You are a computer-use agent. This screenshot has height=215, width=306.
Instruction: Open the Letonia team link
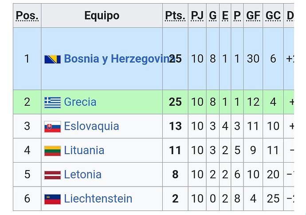(83, 175)
